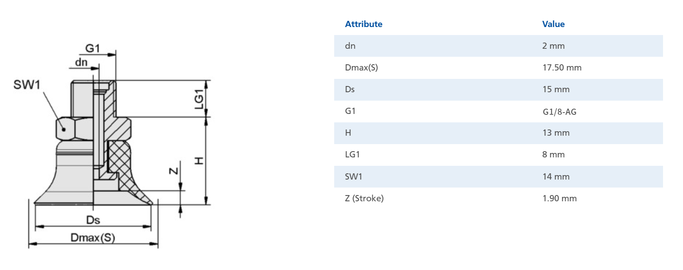Click the Value column header
The image size is (683, 270).
pyautogui.click(x=553, y=24)
